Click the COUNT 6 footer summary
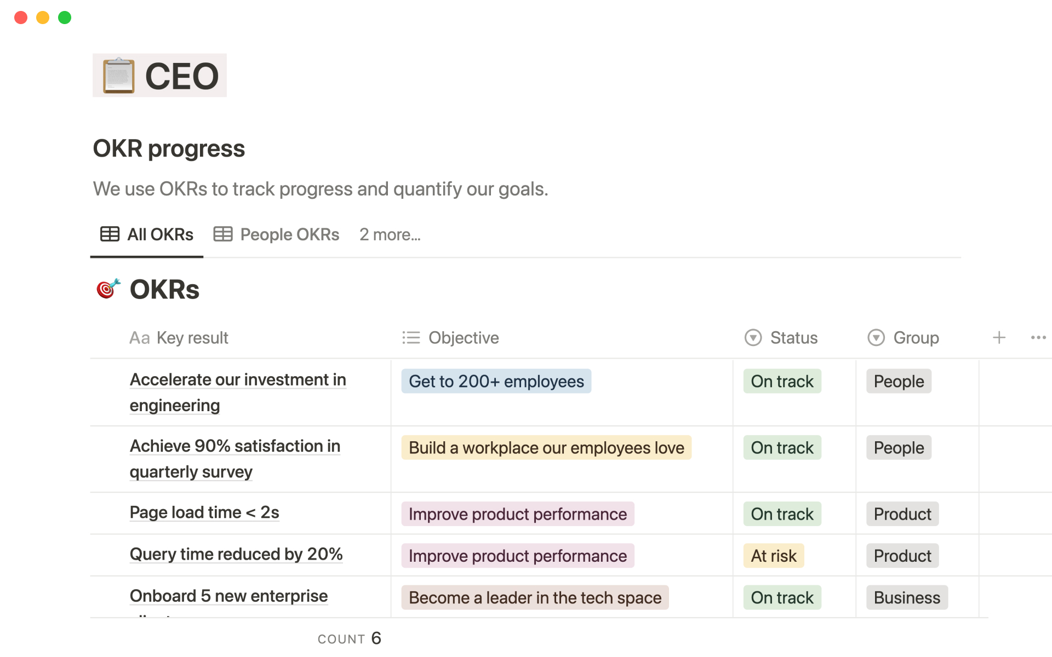Viewport: 1052px width, 657px height. click(x=349, y=638)
